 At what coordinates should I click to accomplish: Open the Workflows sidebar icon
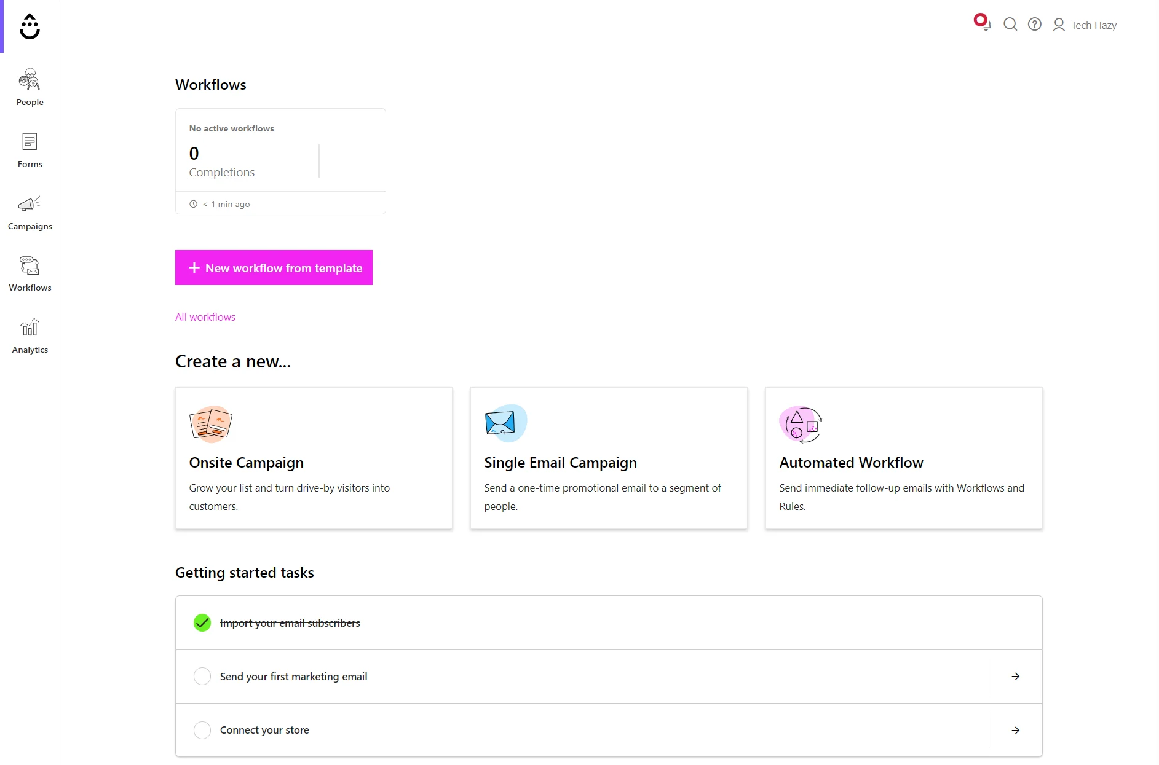(x=30, y=265)
